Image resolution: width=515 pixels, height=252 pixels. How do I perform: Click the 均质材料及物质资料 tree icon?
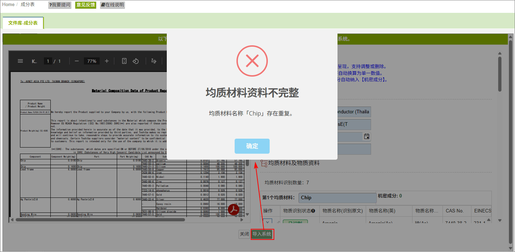tap(264, 163)
